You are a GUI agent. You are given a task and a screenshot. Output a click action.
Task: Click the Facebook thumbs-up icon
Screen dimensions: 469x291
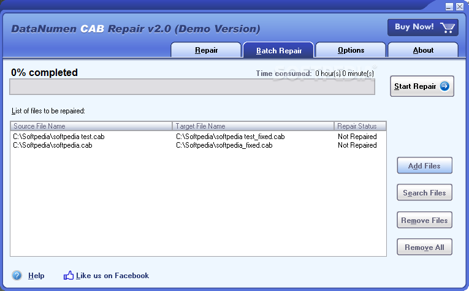[69, 275]
